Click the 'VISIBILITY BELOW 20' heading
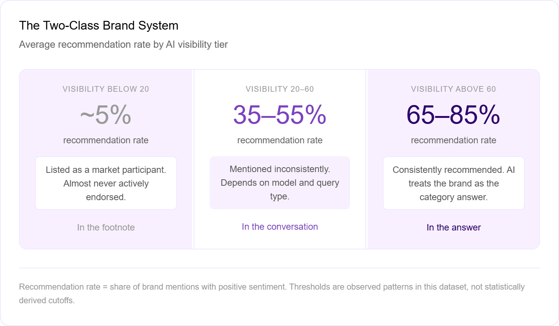Screen dimensions: 559x326 click(x=106, y=89)
